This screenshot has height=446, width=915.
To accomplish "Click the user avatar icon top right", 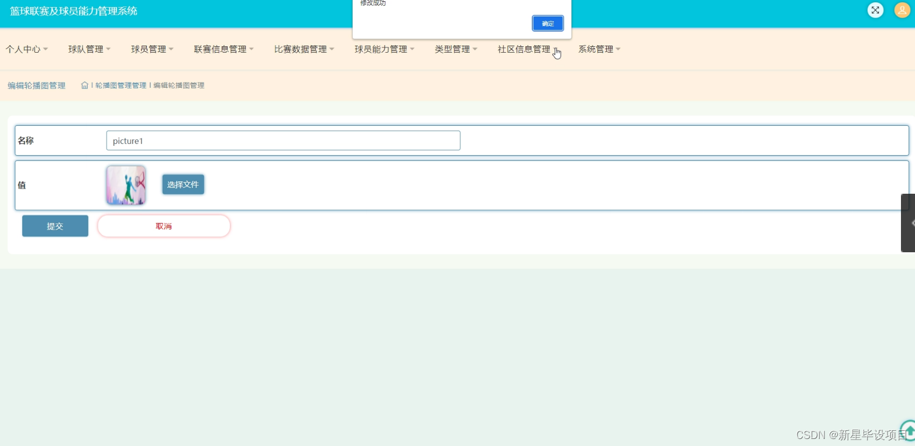I will tap(902, 10).
